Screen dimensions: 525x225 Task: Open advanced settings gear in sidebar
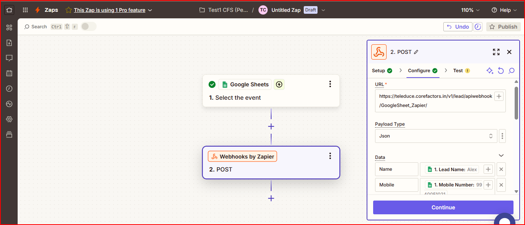pos(9,119)
